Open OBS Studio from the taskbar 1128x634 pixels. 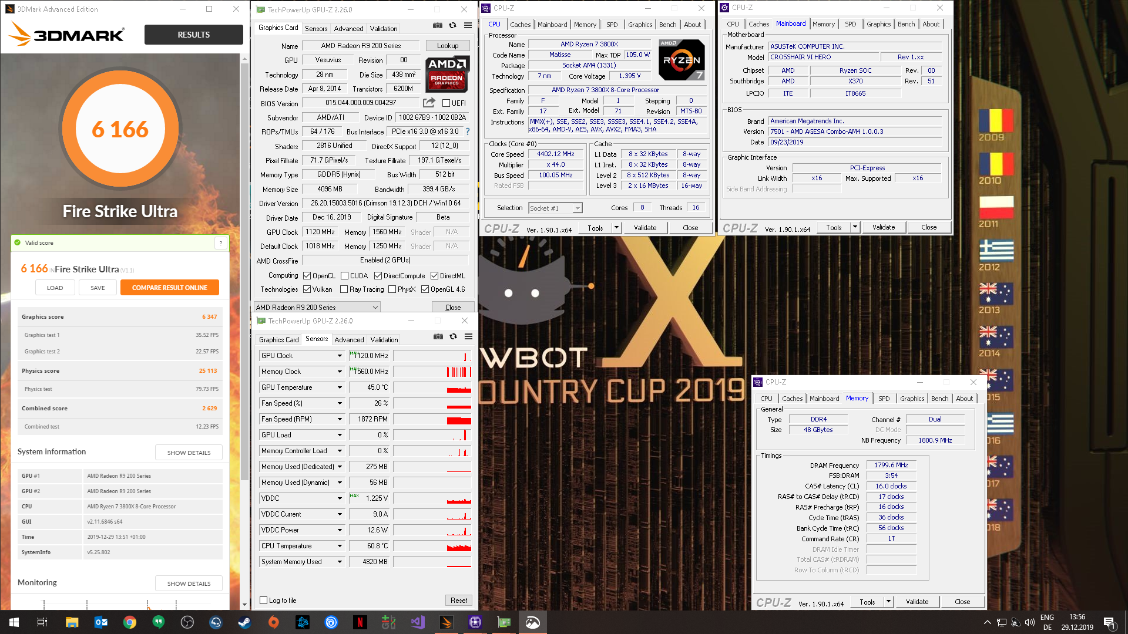(187, 622)
